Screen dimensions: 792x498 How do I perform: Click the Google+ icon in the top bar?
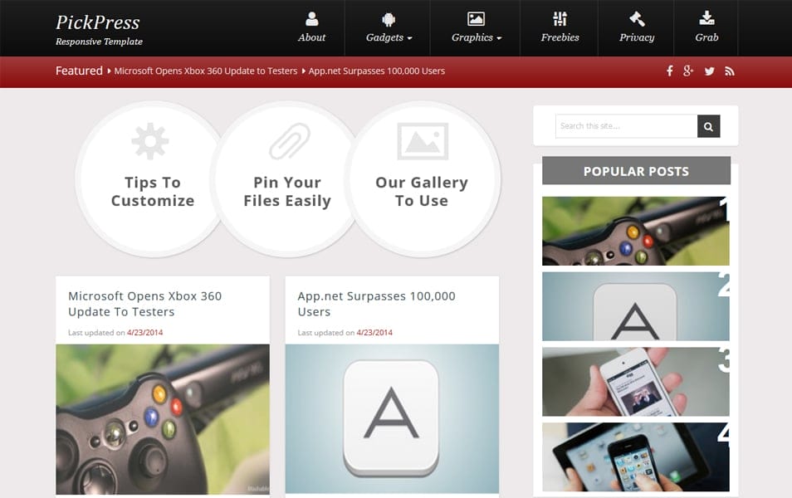689,71
